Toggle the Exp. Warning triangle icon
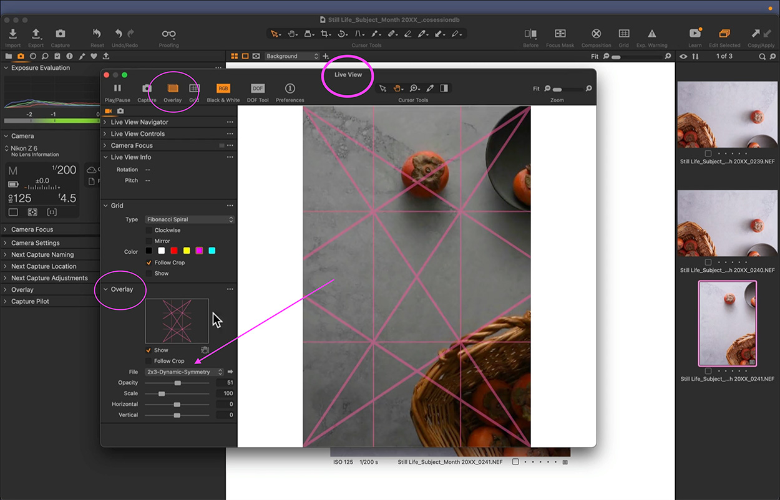The height and width of the screenshot is (500, 780). click(x=651, y=34)
